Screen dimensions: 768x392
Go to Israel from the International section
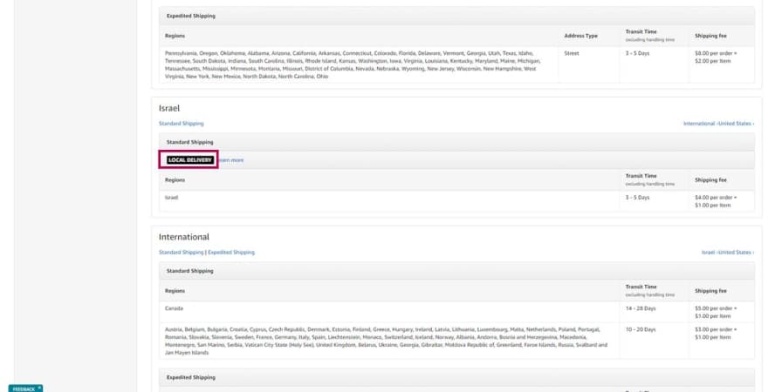[x=708, y=253]
